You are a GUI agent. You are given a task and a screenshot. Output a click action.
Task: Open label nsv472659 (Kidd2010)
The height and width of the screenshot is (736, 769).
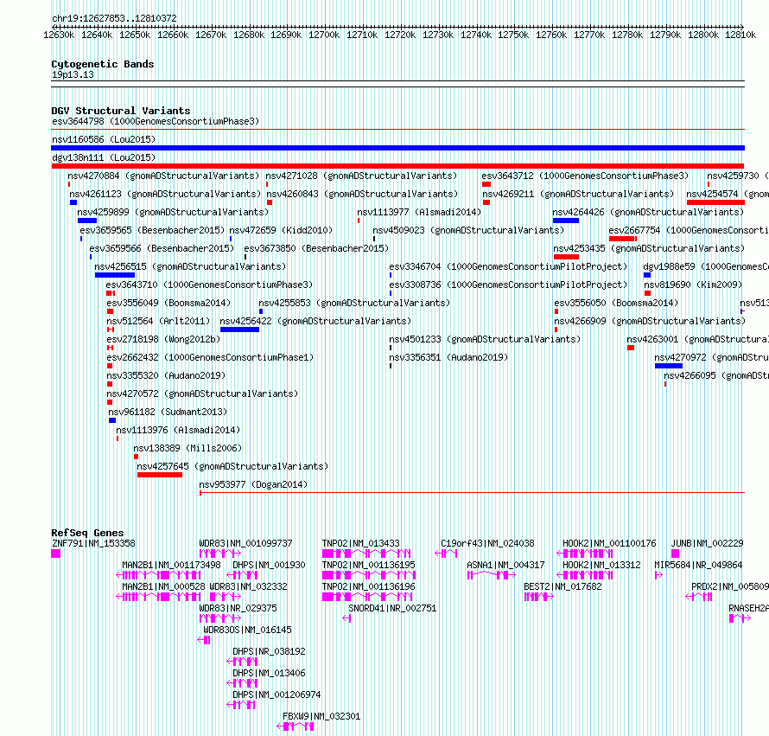[x=281, y=230]
